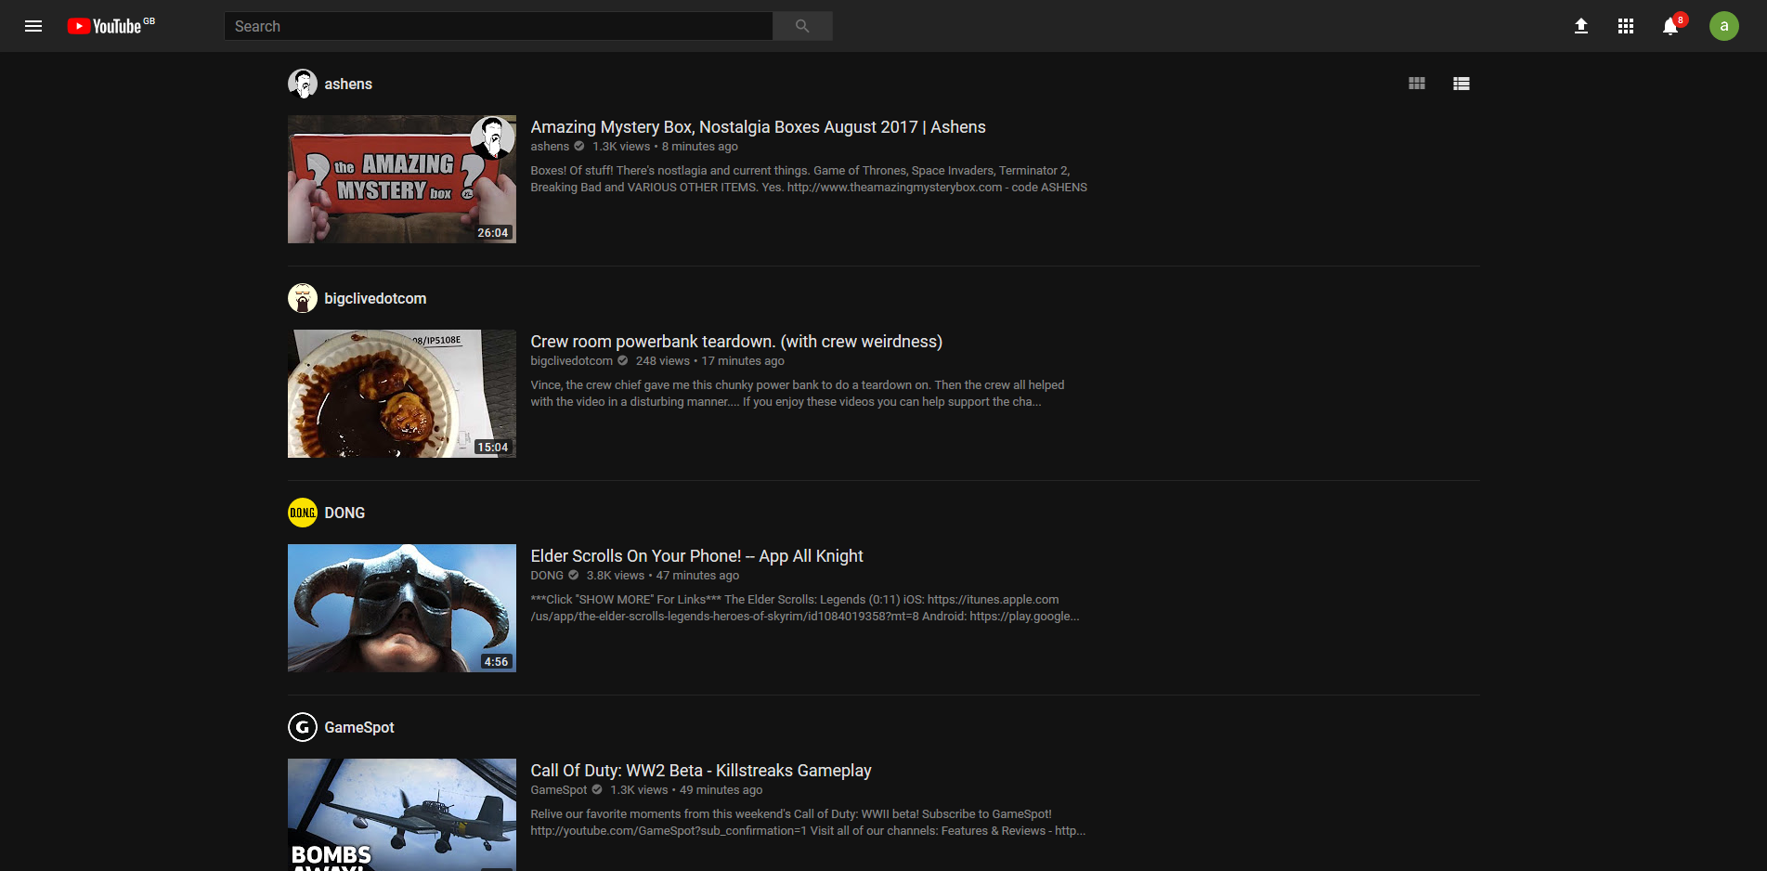The width and height of the screenshot is (1767, 871).
Task: Focus the Search input field
Action: click(x=499, y=26)
